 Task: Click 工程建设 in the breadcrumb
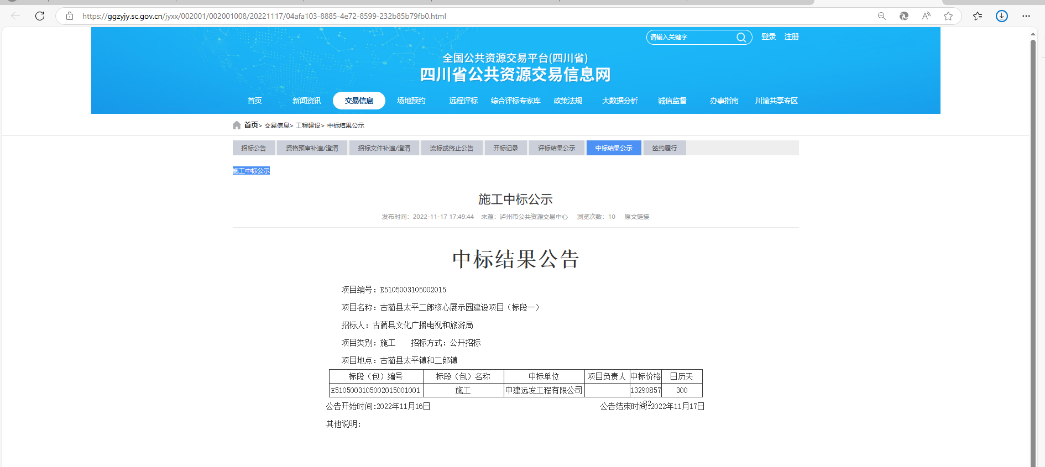tap(308, 125)
